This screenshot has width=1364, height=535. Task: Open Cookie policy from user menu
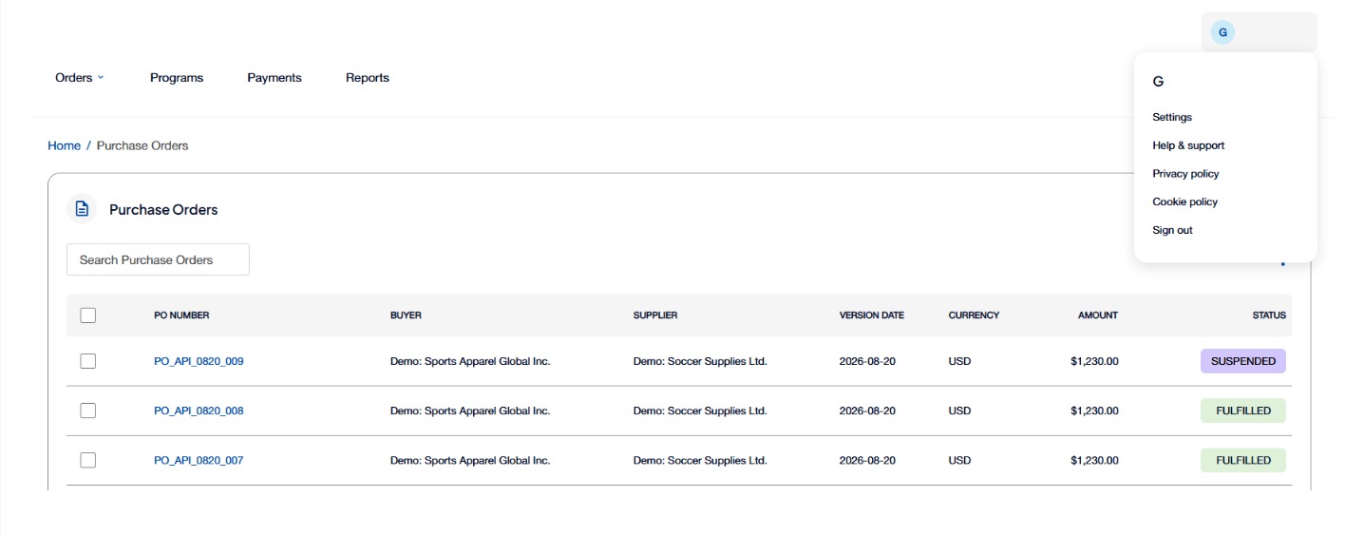pyautogui.click(x=1184, y=201)
